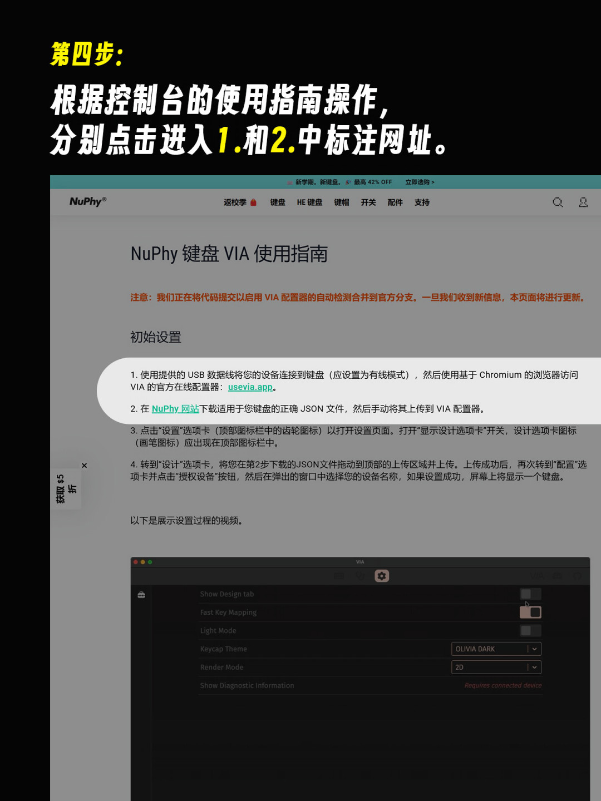This screenshot has height=801, width=601.
Task: Follow the usevia.app link
Action: (x=250, y=387)
